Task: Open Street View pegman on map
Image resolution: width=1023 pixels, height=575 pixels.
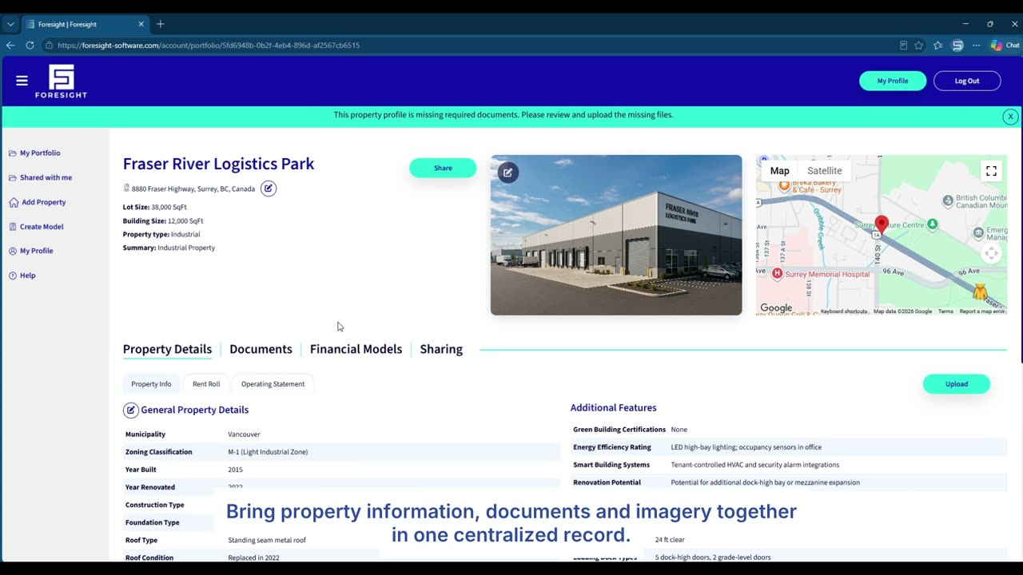Action: coord(980,291)
